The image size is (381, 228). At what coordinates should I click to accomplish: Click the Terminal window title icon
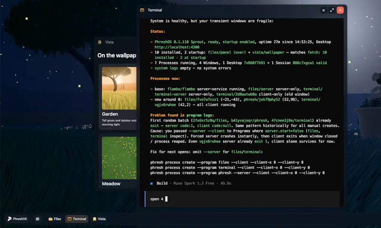142,10
